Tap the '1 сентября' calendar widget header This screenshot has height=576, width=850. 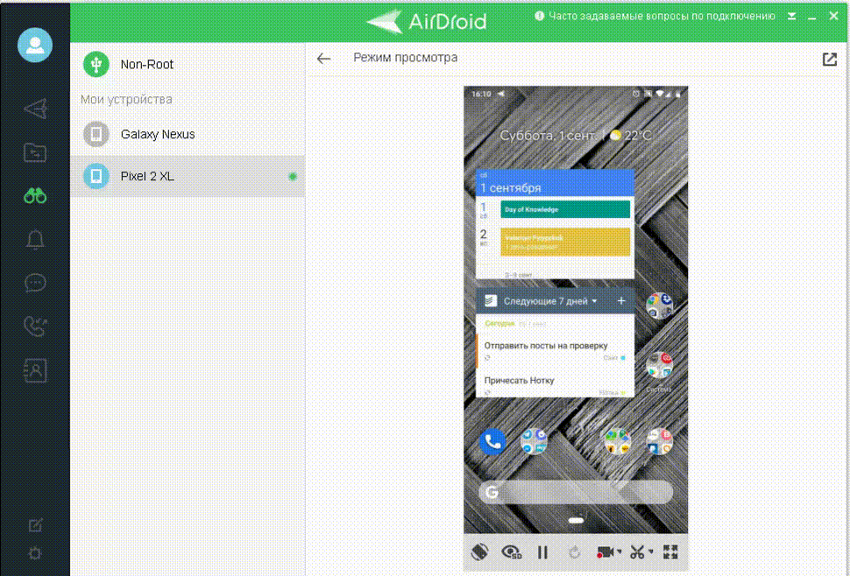(555, 184)
